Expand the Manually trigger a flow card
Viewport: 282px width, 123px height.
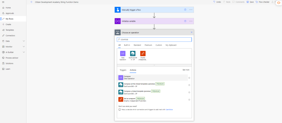click(154, 10)
